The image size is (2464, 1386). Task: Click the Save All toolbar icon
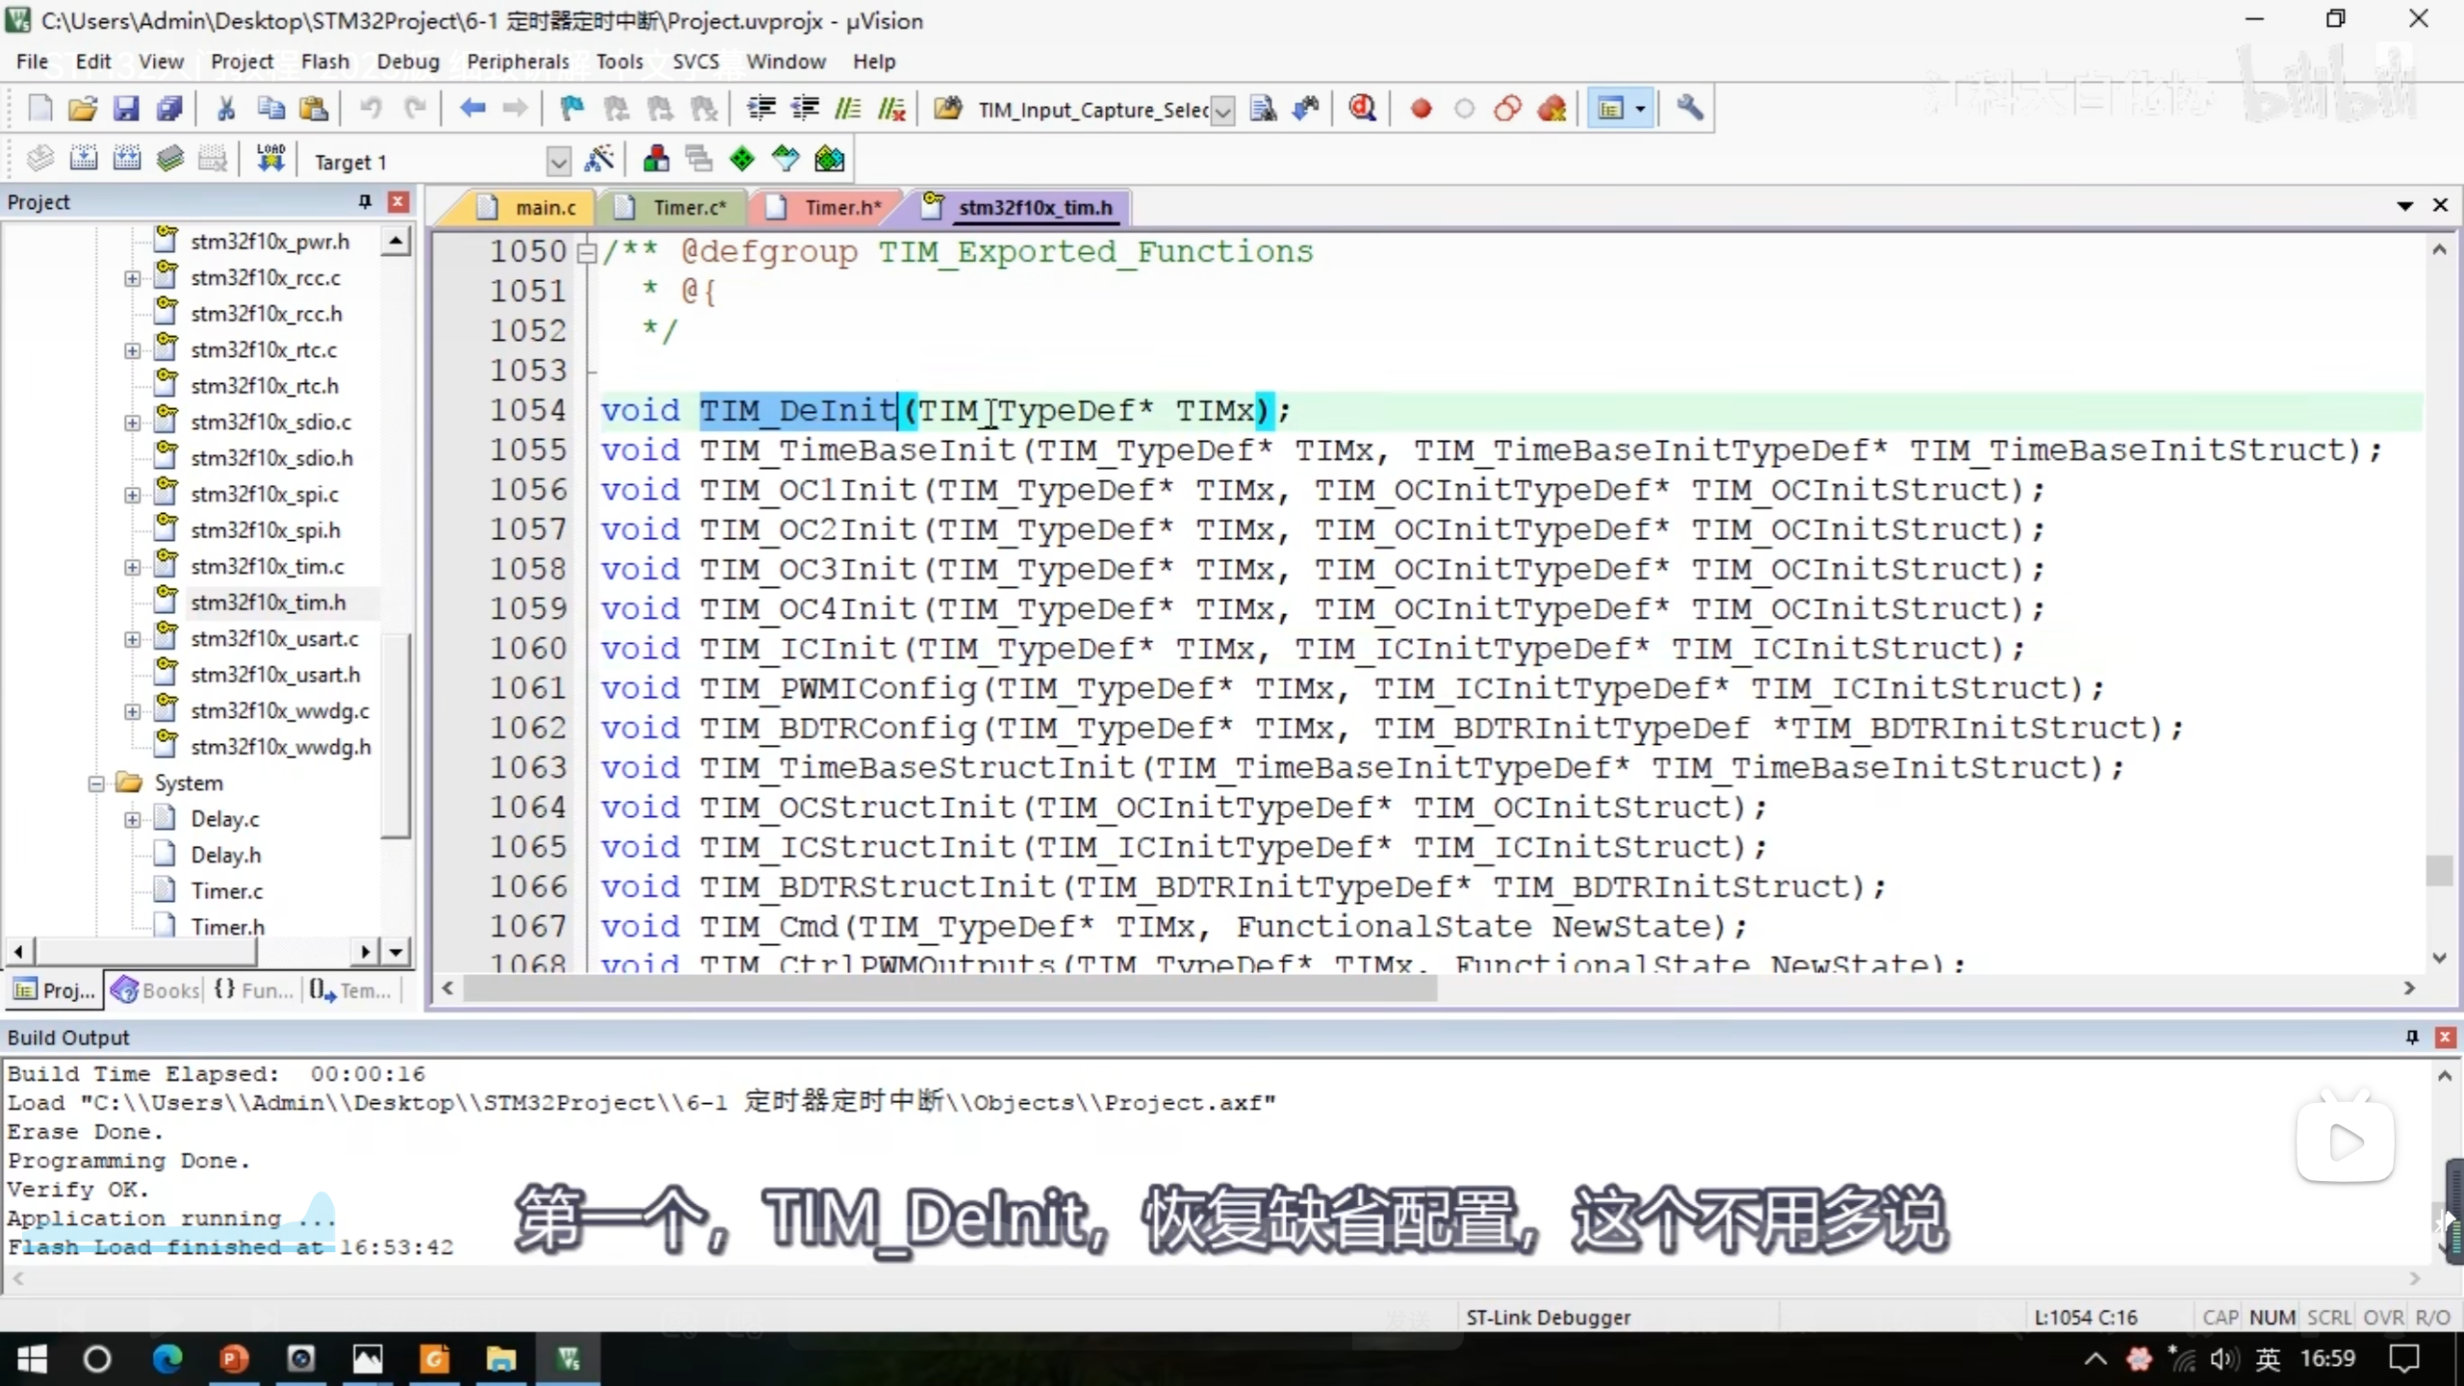click(x=169, y=109)
